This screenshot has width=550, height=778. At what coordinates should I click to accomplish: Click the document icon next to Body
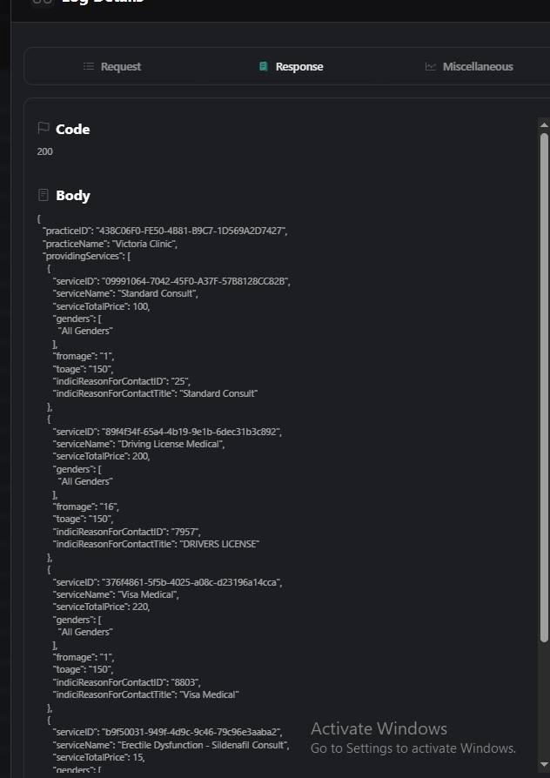(x=44, y=195)
